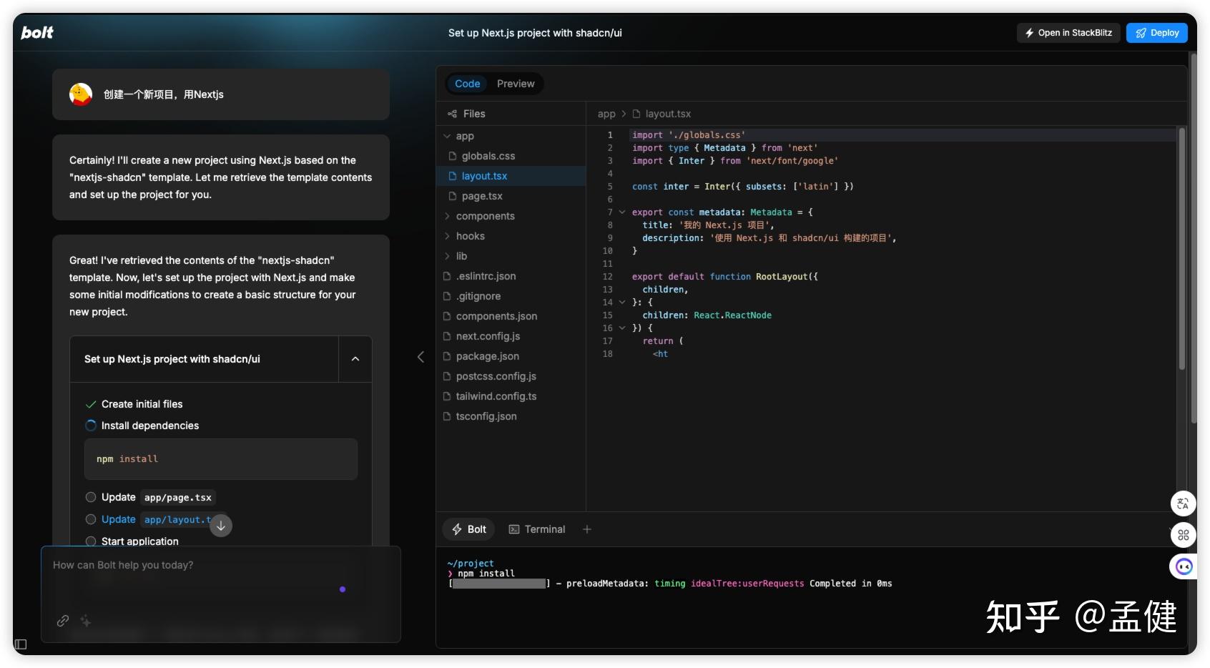Image resolution: width=1210 pixels, height=668 pixels.
Task: Click the Update app/page.tsx step circle
Action: pos(91,497)
